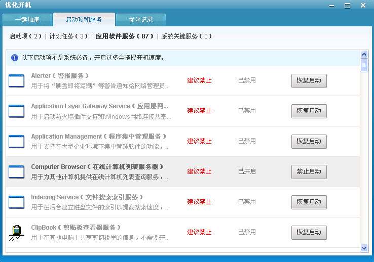View the 系统关键服务 (0) category

tap(186, 36)
